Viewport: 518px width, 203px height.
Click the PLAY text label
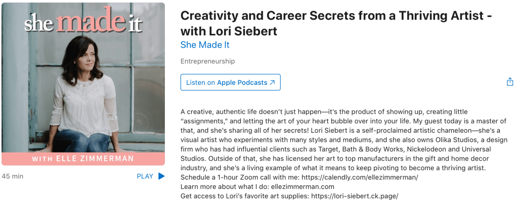point(145,176)
